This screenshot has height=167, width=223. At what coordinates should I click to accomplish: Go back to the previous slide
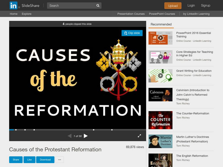pos(69,135)
